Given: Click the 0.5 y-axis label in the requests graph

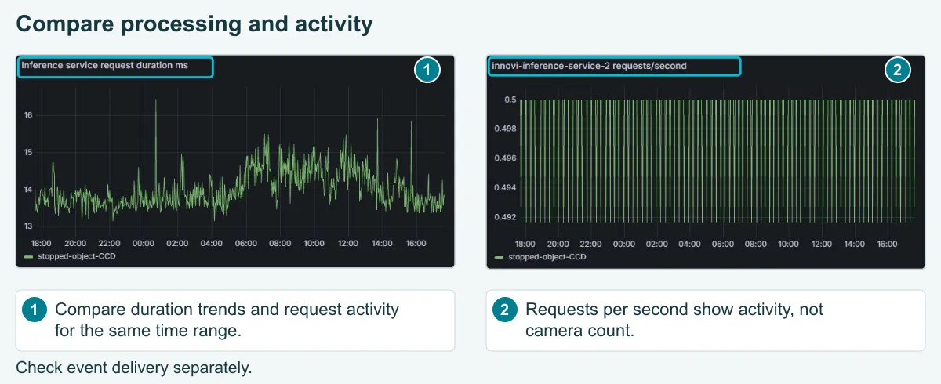Looking at the screenshot, I should (x=510, y=100).
